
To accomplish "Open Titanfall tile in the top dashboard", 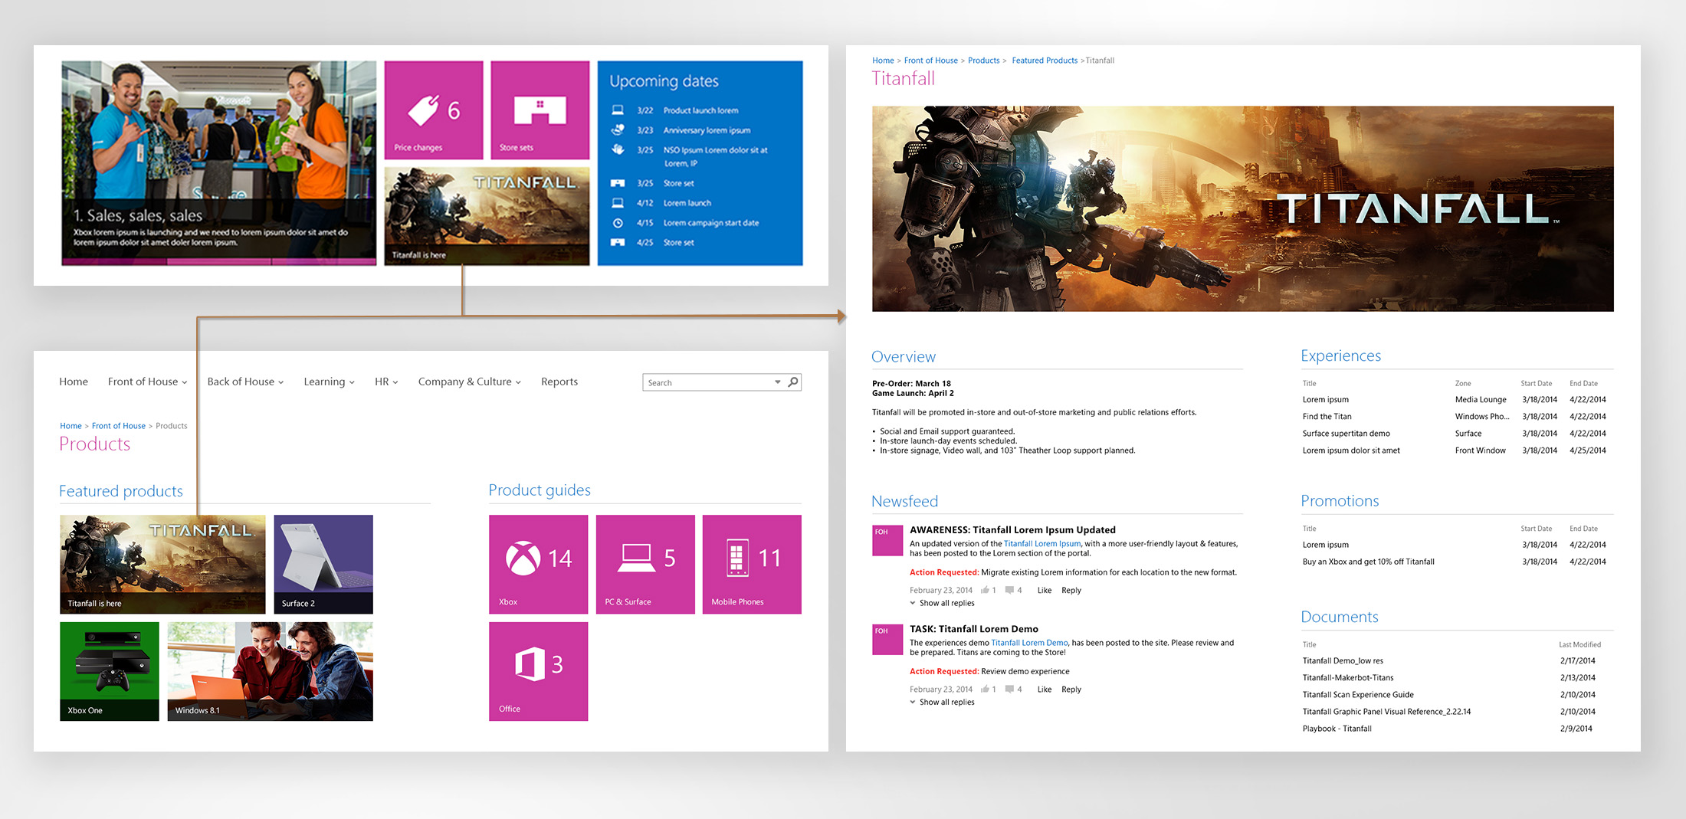I will [x=487, y=216].
